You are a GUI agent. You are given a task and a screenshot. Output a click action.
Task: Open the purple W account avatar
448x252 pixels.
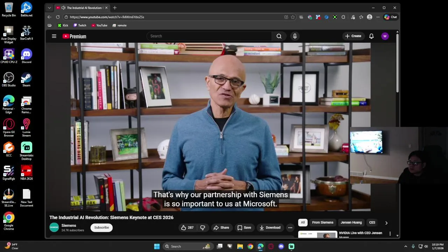pos(385,36)
